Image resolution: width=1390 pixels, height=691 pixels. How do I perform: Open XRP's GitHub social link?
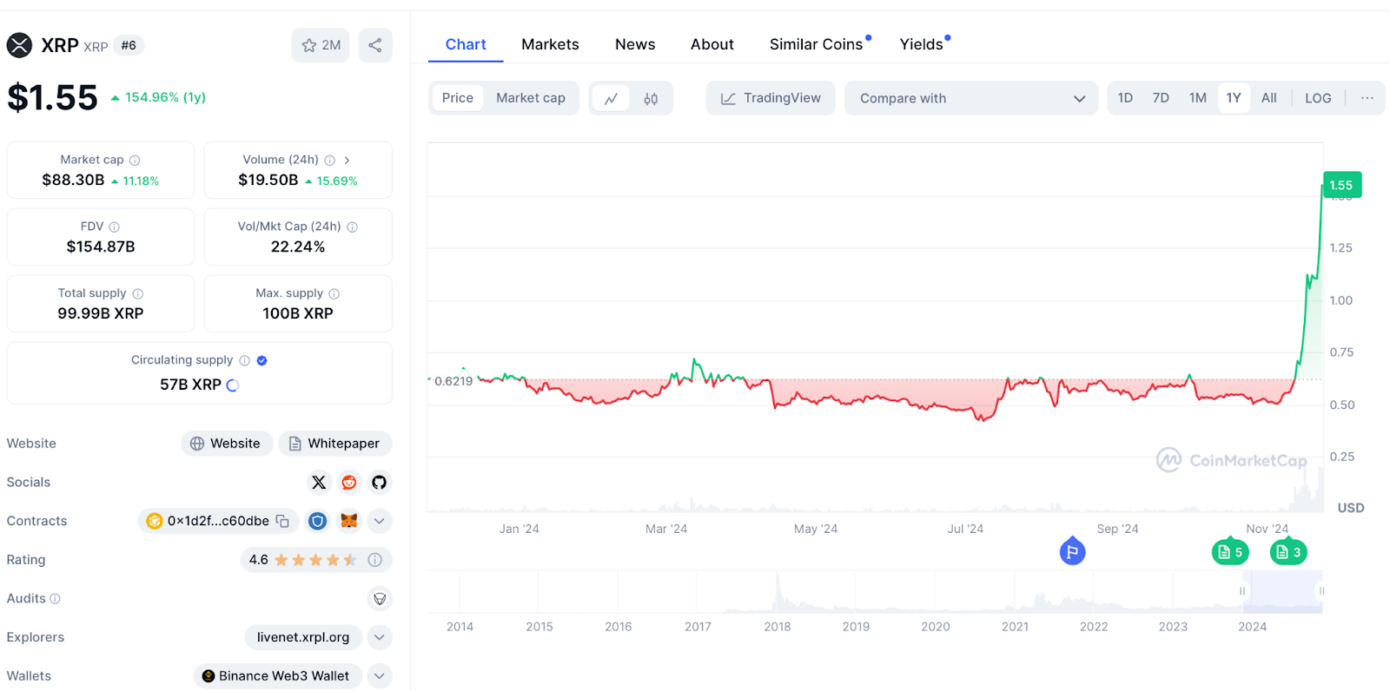380,483
